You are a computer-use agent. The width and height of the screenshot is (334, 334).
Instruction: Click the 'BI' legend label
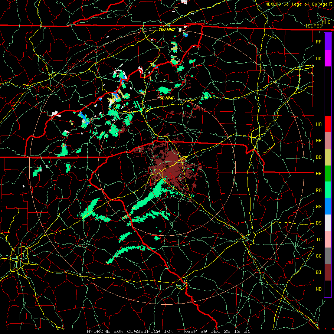click(318, 272)
